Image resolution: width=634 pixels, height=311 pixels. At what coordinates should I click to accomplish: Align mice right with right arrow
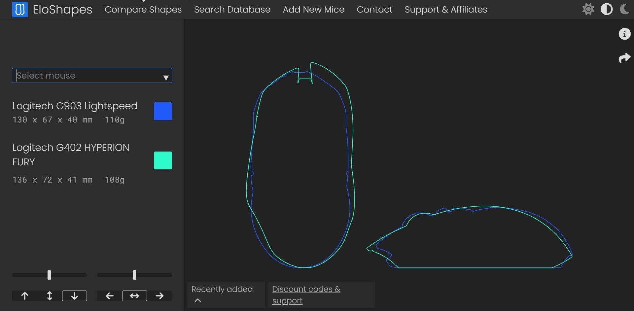[159, 296]
